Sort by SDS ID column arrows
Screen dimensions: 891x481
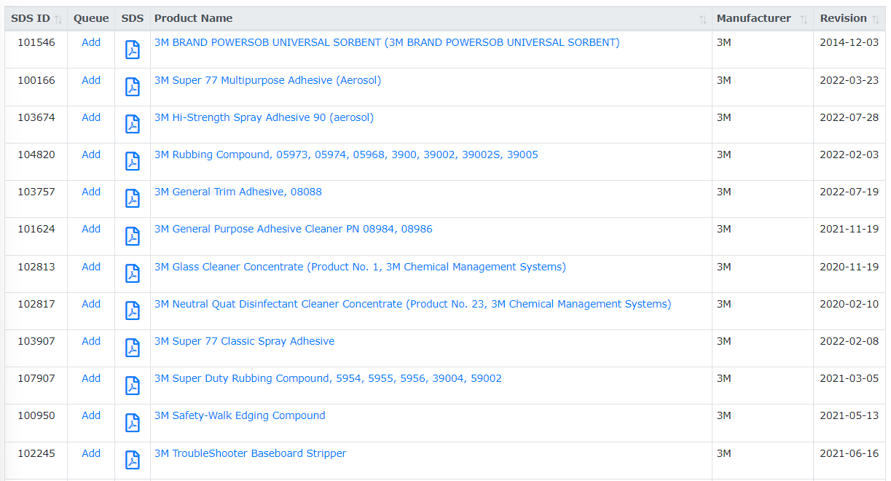click(58, 19)
